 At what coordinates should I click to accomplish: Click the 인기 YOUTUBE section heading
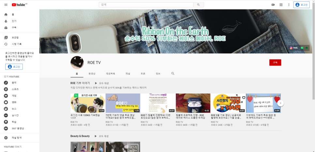(12, 77)
